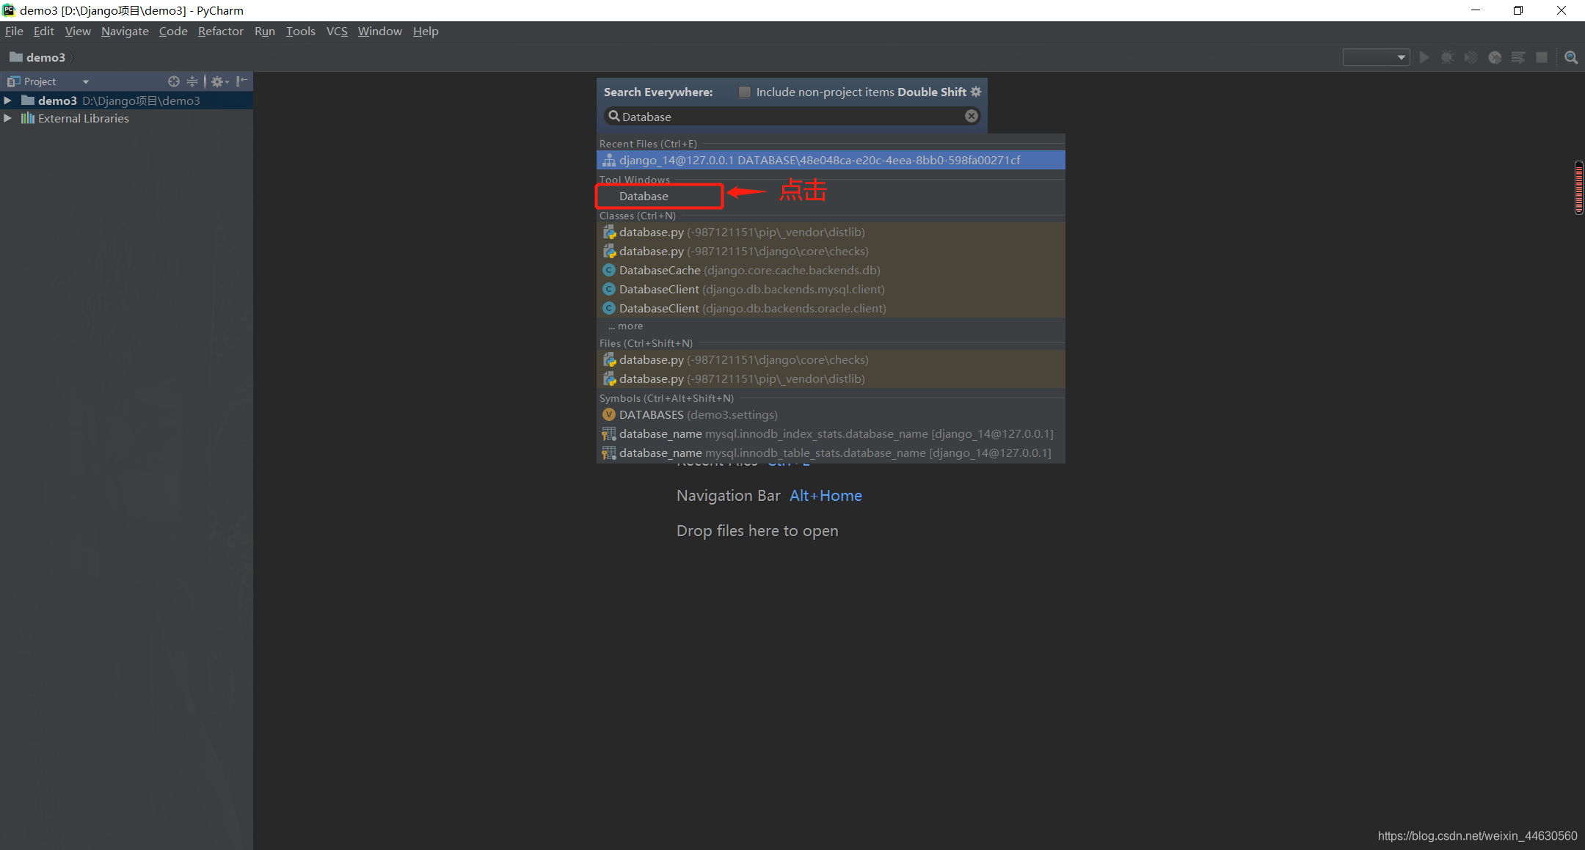Screen dimensions: 1585x850
Task: Click the PyCharm logo in the title bar
Action: pyautogui.click(x=9, y=10)
